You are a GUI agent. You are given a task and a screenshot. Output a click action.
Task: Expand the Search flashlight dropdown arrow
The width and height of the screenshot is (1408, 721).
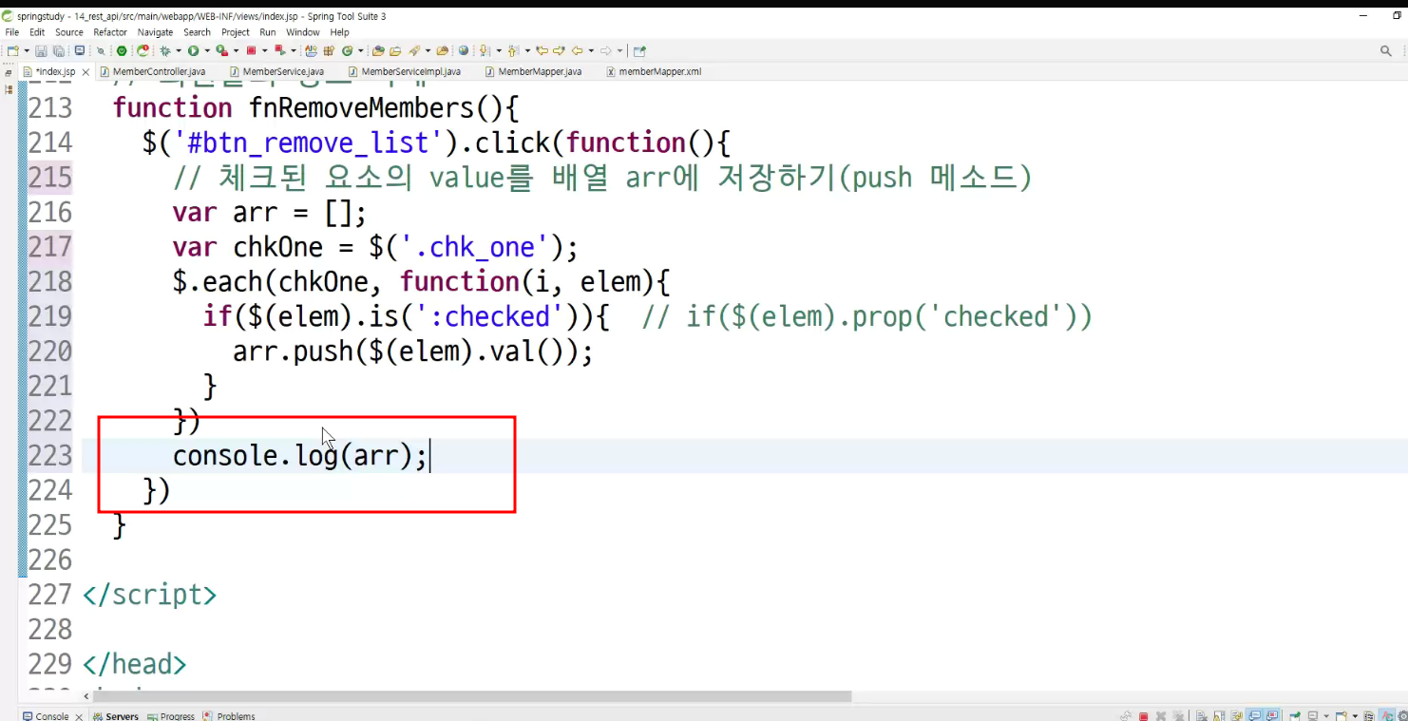pos(428,50)
